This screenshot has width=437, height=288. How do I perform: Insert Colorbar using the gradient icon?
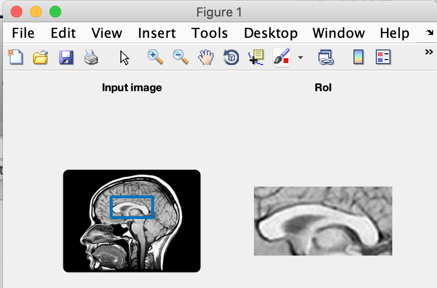click(x=358, y=57)
